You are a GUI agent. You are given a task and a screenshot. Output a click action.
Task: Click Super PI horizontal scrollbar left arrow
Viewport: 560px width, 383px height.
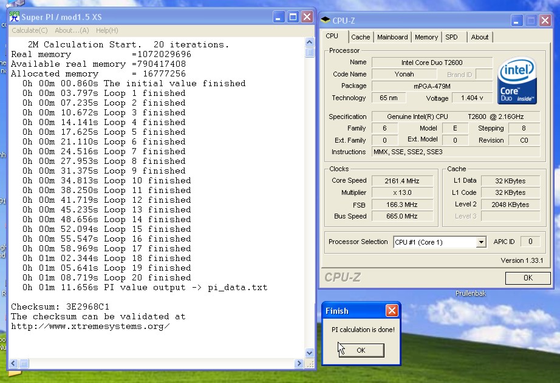[13, 364]
